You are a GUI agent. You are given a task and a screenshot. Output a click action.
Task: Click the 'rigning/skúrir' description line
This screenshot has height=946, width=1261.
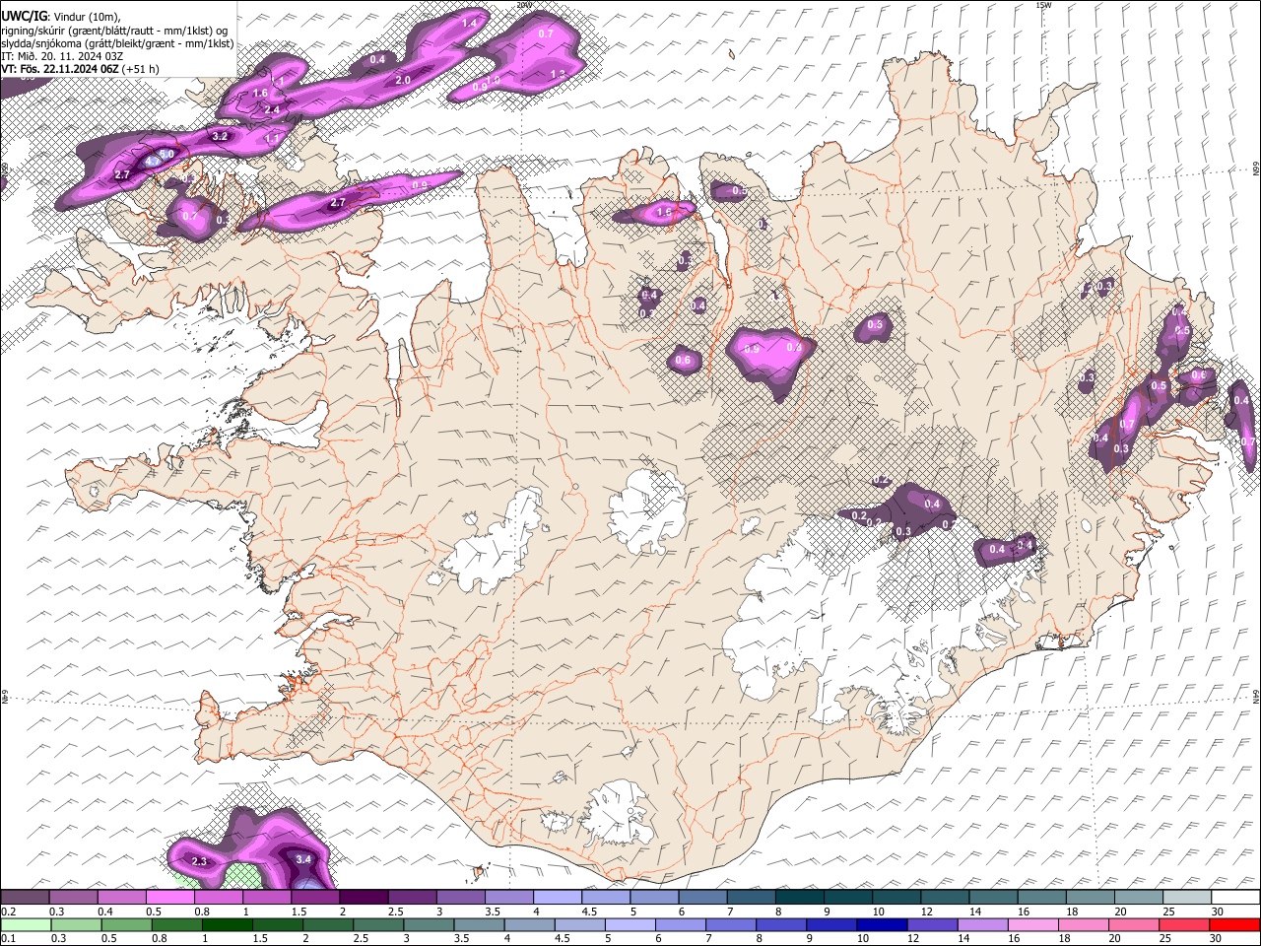click(114, 31)
